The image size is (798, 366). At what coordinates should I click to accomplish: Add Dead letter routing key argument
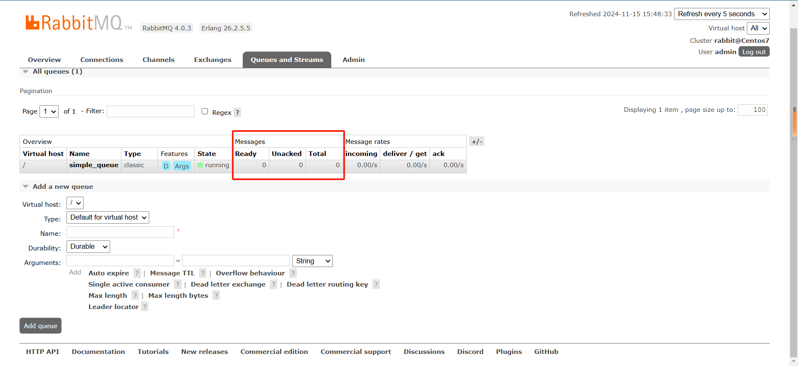328,284
